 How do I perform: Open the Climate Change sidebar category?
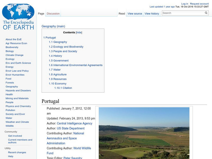click(x=14, y=55)
